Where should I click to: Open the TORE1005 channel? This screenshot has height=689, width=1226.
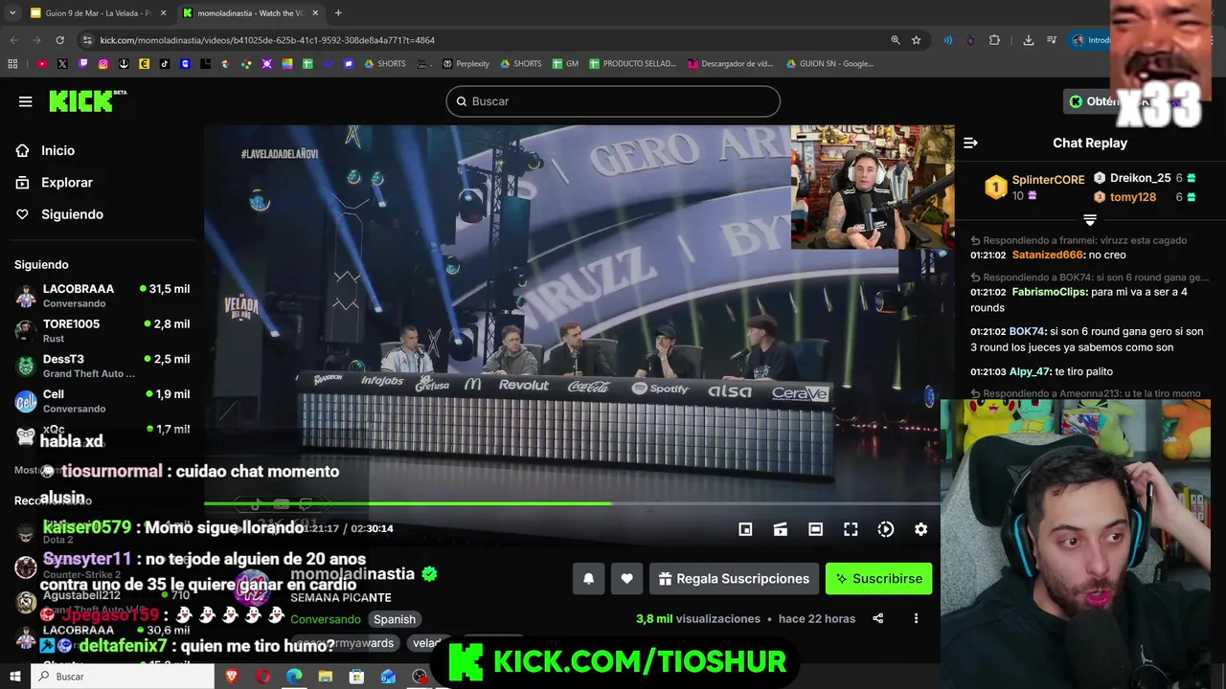pos(102,331)
